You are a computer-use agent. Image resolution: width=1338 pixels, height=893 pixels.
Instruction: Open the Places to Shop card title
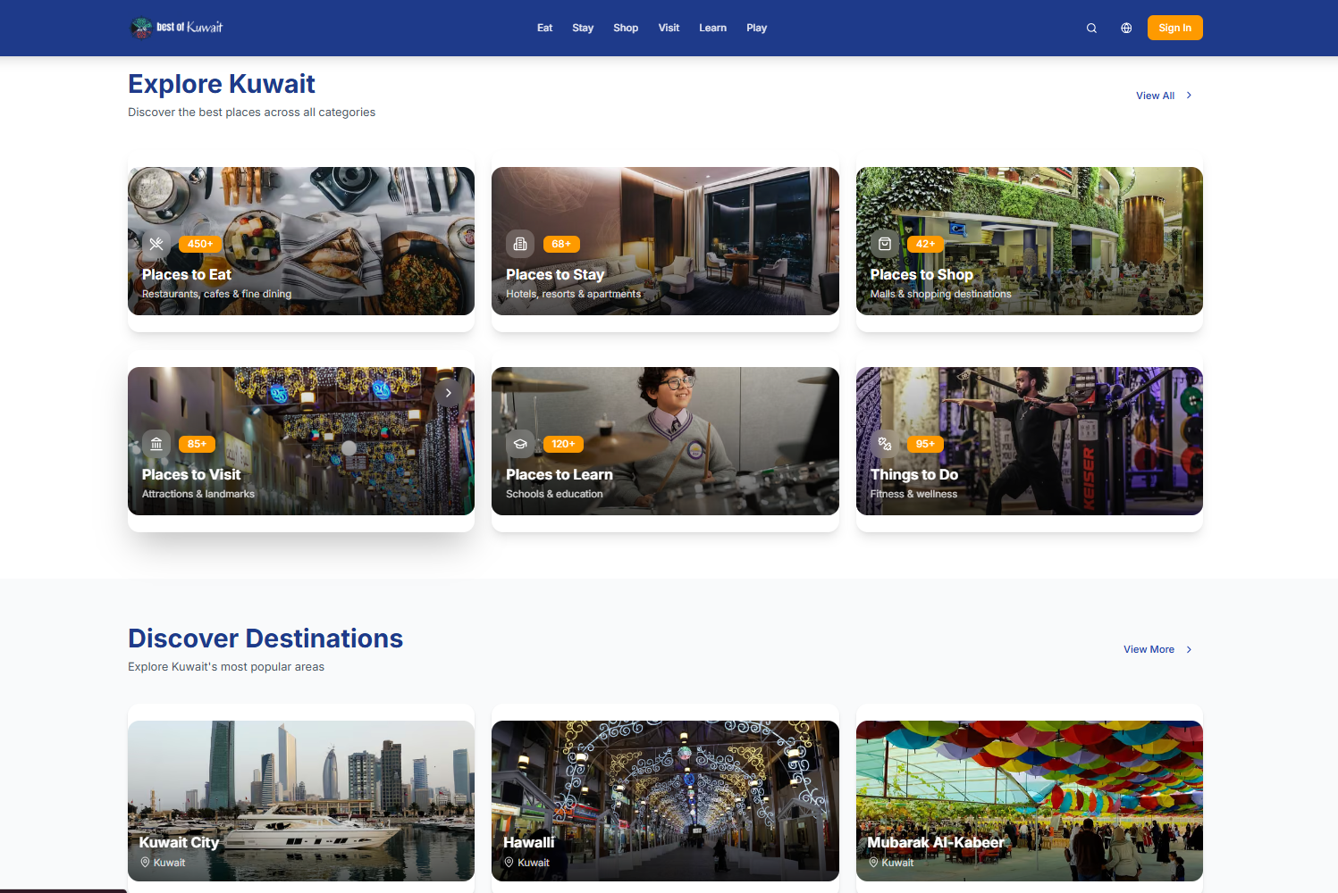tap(921, 275)
